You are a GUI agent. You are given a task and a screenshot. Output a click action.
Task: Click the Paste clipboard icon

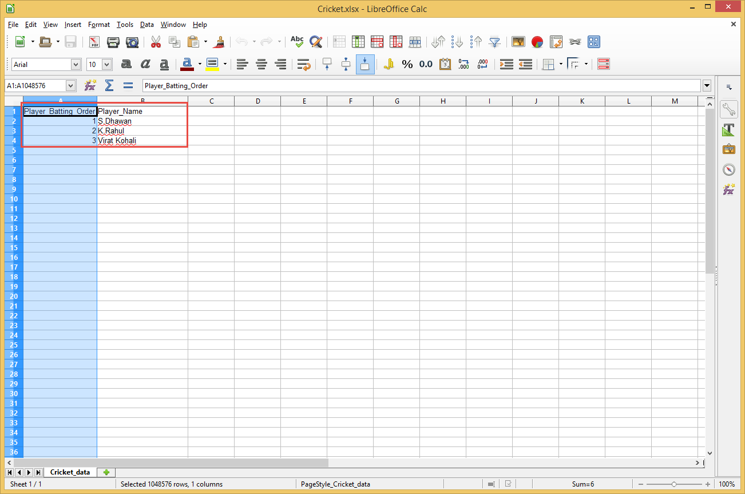193,42
